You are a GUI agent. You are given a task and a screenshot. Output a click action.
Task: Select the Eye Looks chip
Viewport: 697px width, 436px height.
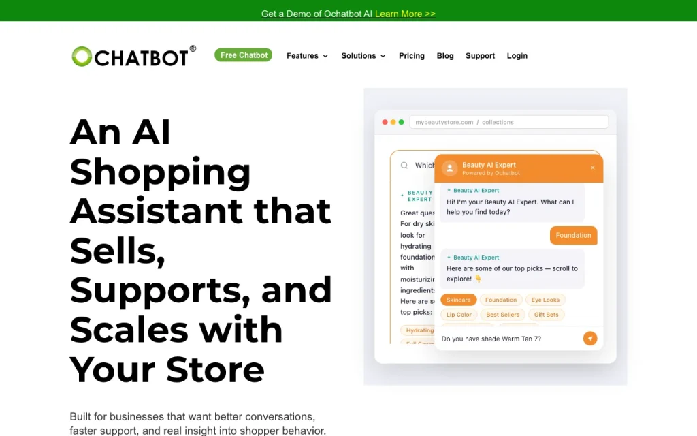pyautogui.click(x=545, y=300)
